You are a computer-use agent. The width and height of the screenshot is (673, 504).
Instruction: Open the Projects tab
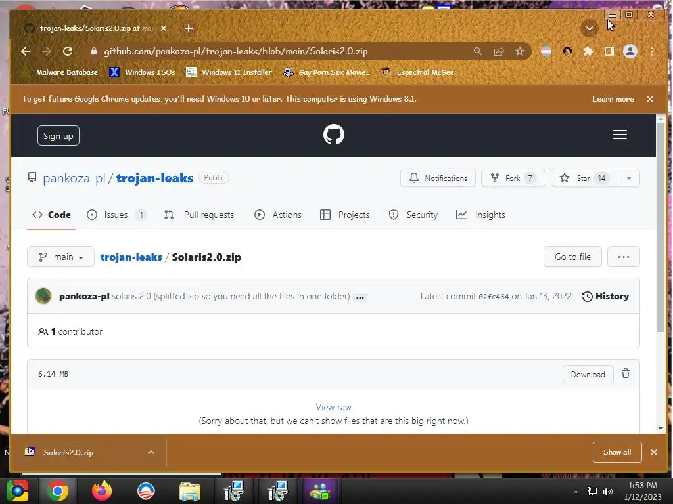pyautogui.click(x=344, y=215)
